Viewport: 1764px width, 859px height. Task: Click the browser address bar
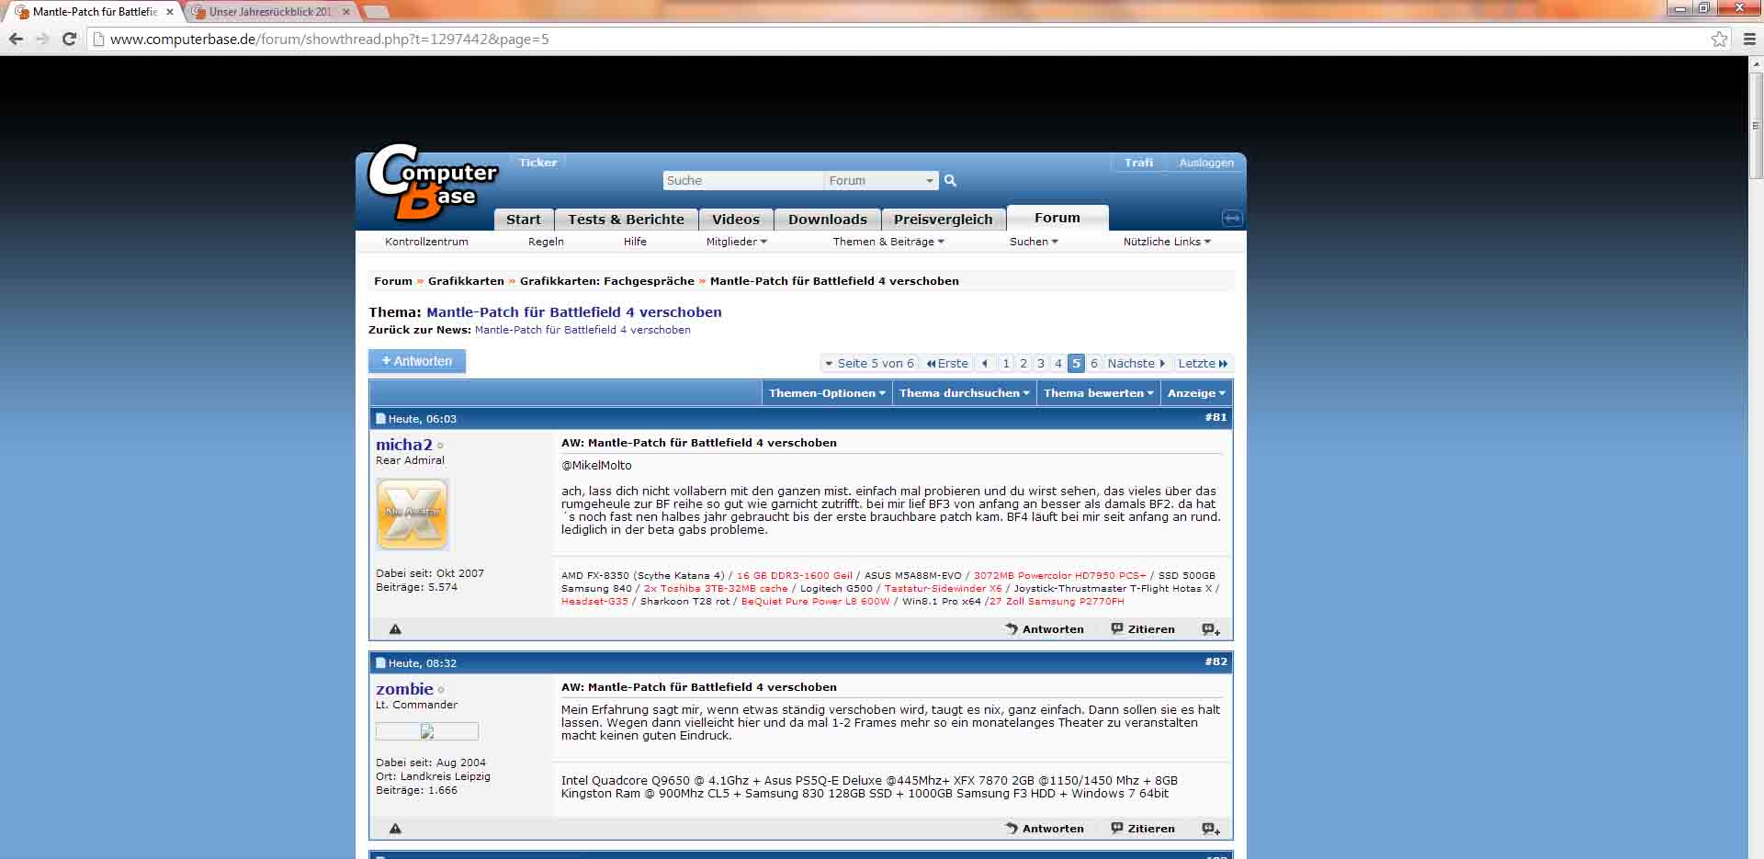click(x=905, y=39)
